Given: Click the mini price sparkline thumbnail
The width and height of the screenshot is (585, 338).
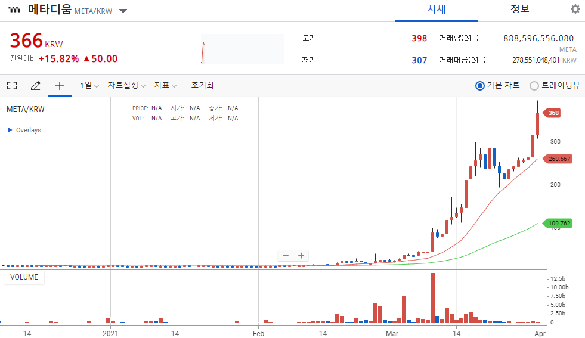Looking at the screenshot, I should click(x=243, y=49).
